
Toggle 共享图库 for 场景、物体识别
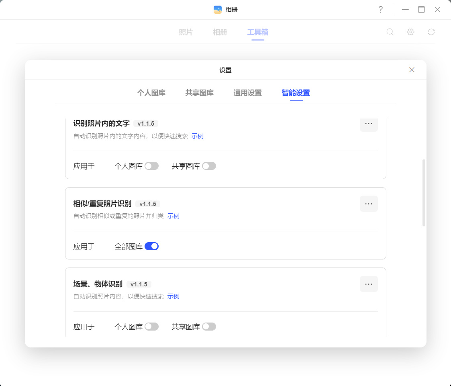(209, 327)
